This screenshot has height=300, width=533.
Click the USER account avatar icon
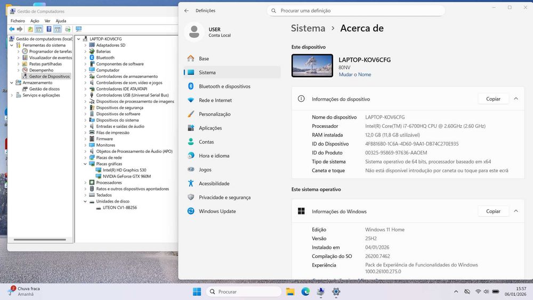click(194, 32)
